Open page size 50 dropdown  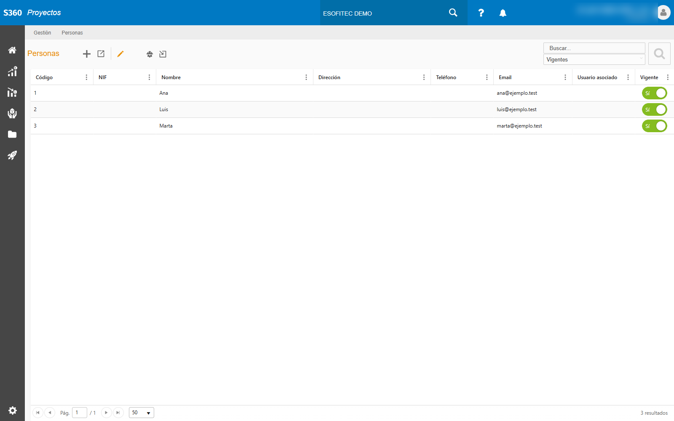point(142,413)
